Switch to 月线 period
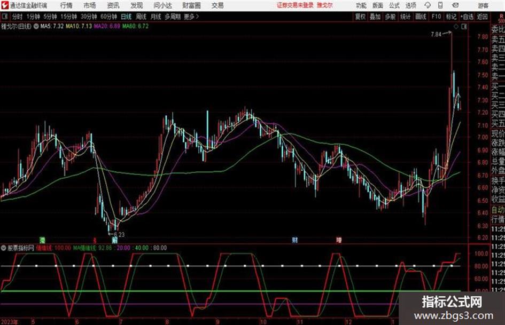This screenshot has width=505, height=325. [x=156, y=17]
